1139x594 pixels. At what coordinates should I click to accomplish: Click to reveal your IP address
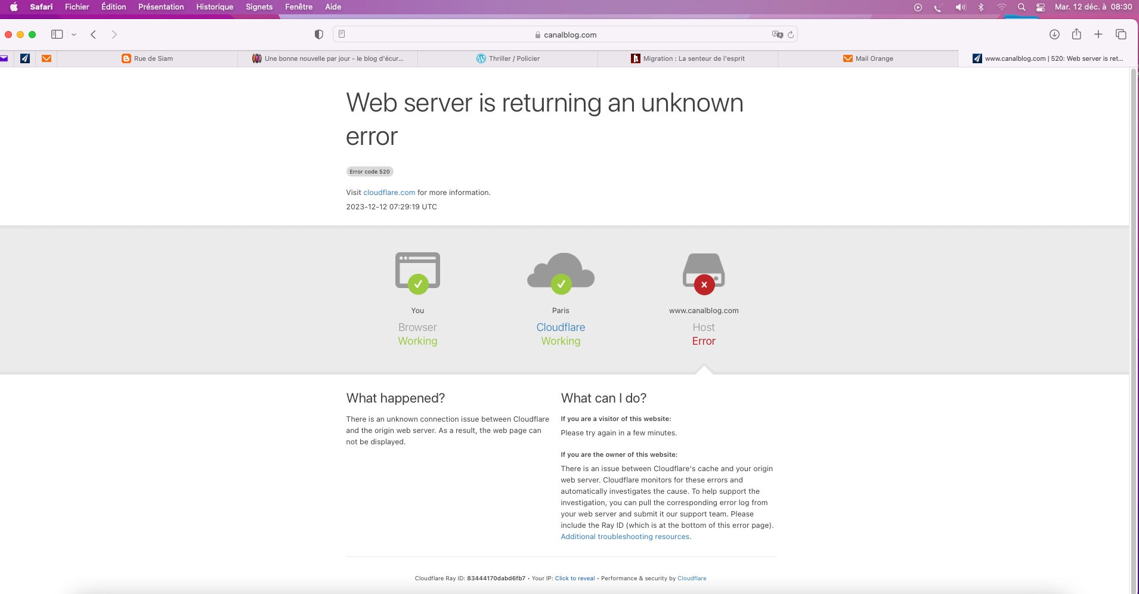click(x=575, y=578)
